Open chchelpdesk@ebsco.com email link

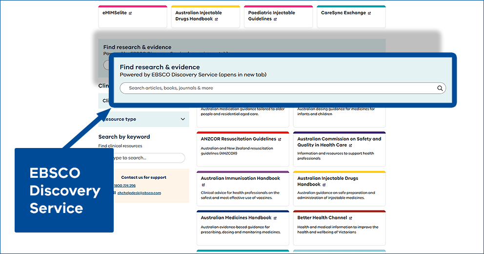tap(139, 193)
